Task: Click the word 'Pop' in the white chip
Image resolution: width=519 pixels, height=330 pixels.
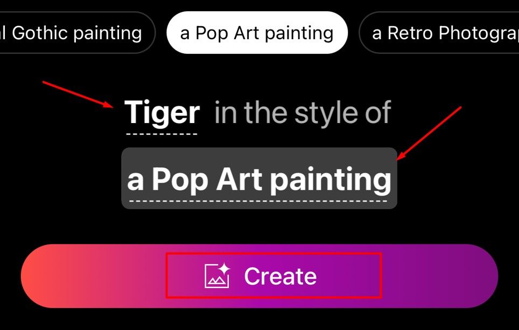Action: pyautogui.click(x=212, y=34)
